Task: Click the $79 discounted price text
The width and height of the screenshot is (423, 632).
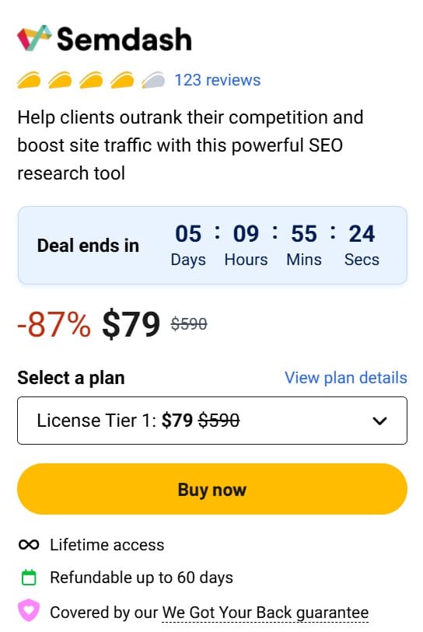Action: (131, 323)
